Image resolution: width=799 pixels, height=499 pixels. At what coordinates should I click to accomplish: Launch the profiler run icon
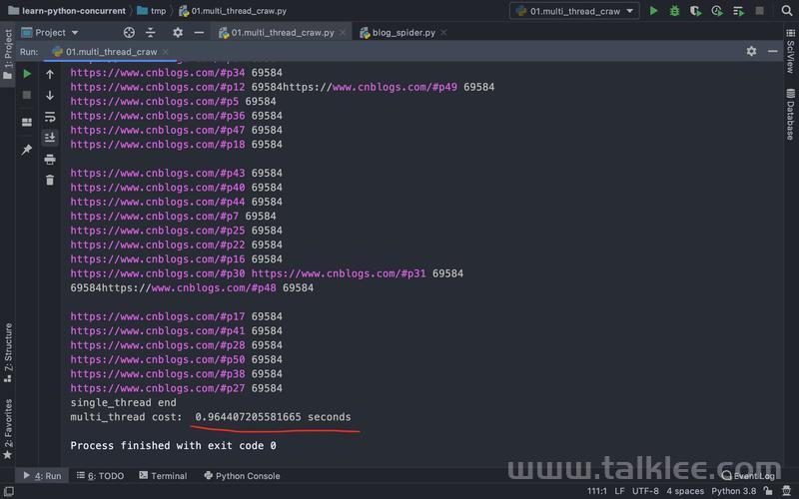[717, 11]
